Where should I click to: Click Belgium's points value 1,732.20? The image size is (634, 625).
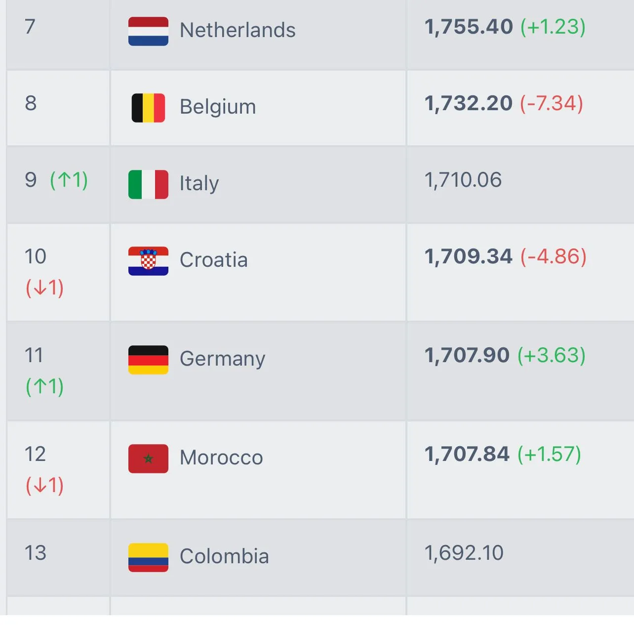(468, 103)
